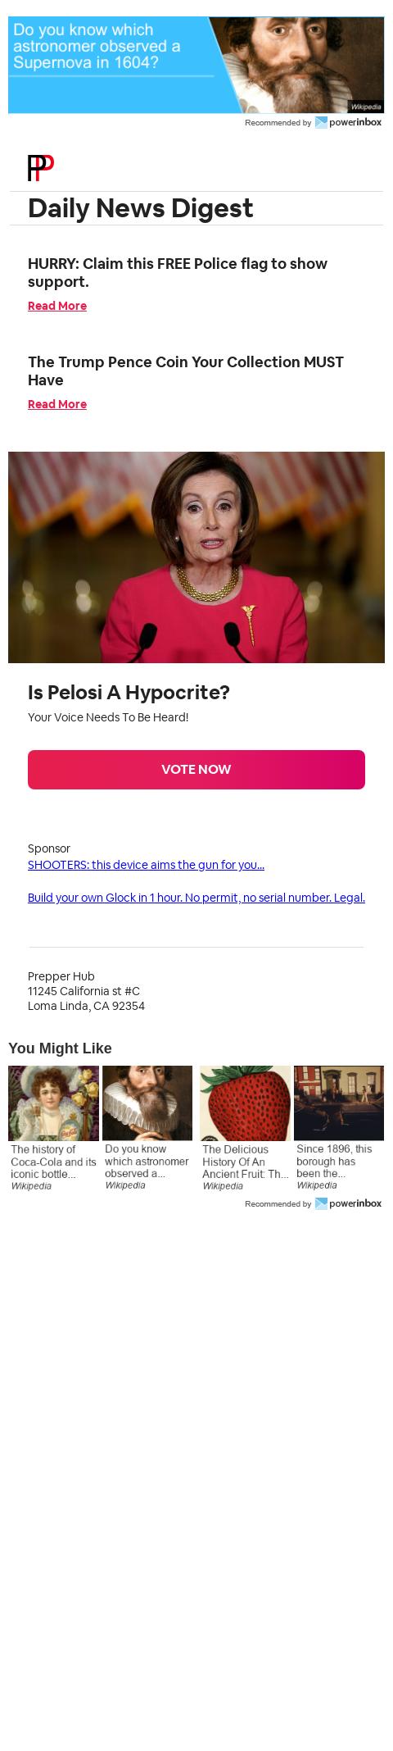Open The Delicious History Of An Ancient Fruit
The width and height of the screenshot is (393, 1751).
click(245, 1162)
